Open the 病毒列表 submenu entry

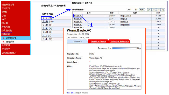[10, 42]
